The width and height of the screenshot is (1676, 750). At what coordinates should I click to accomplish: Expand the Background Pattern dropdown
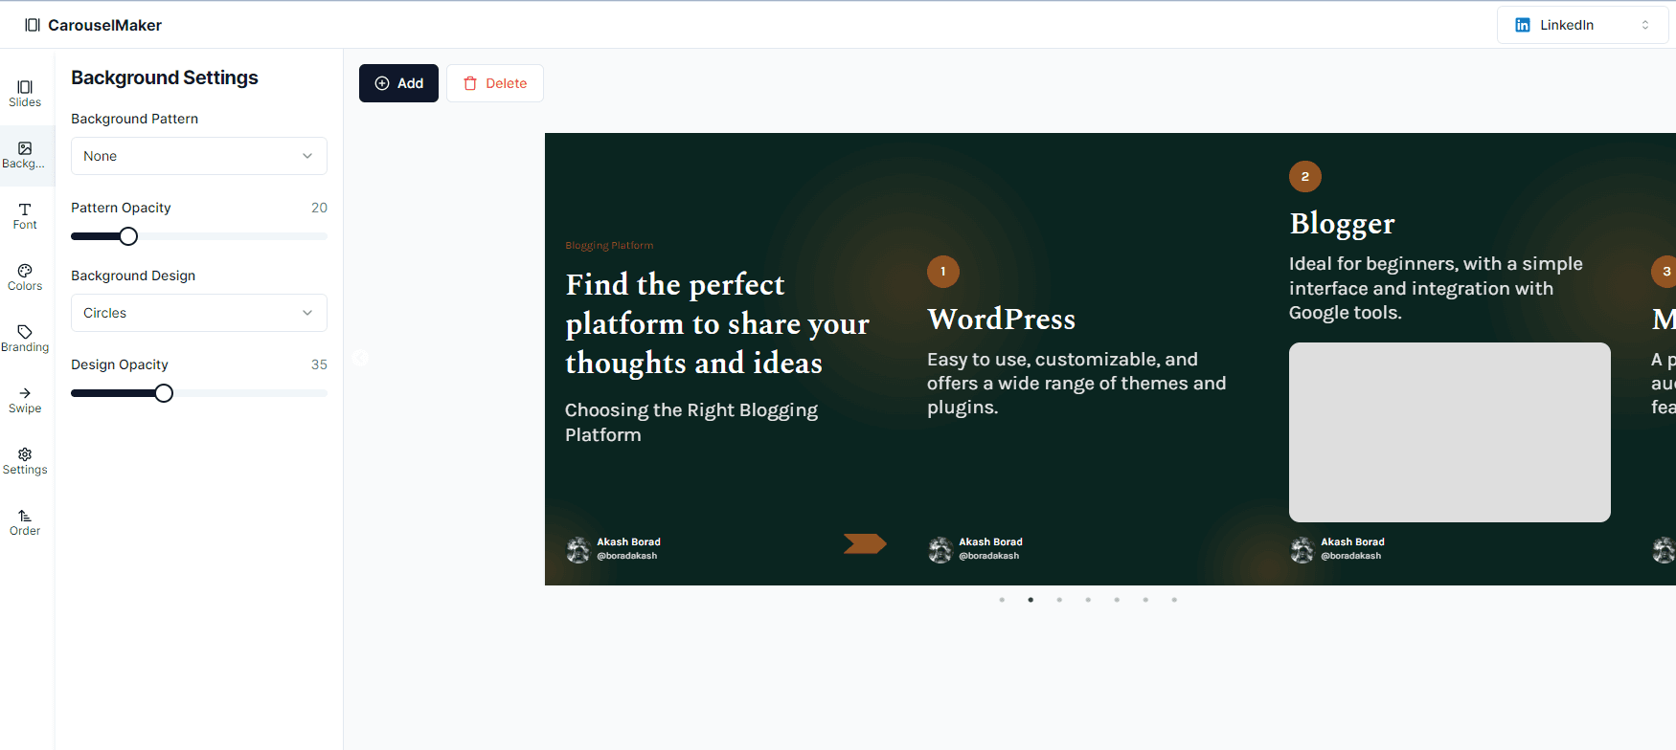[x=199, y=156]
